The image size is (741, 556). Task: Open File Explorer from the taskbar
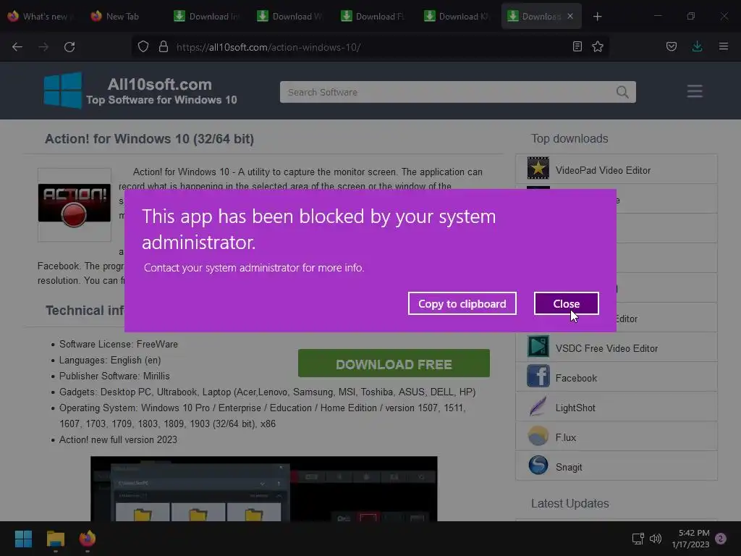pos(55,539)
